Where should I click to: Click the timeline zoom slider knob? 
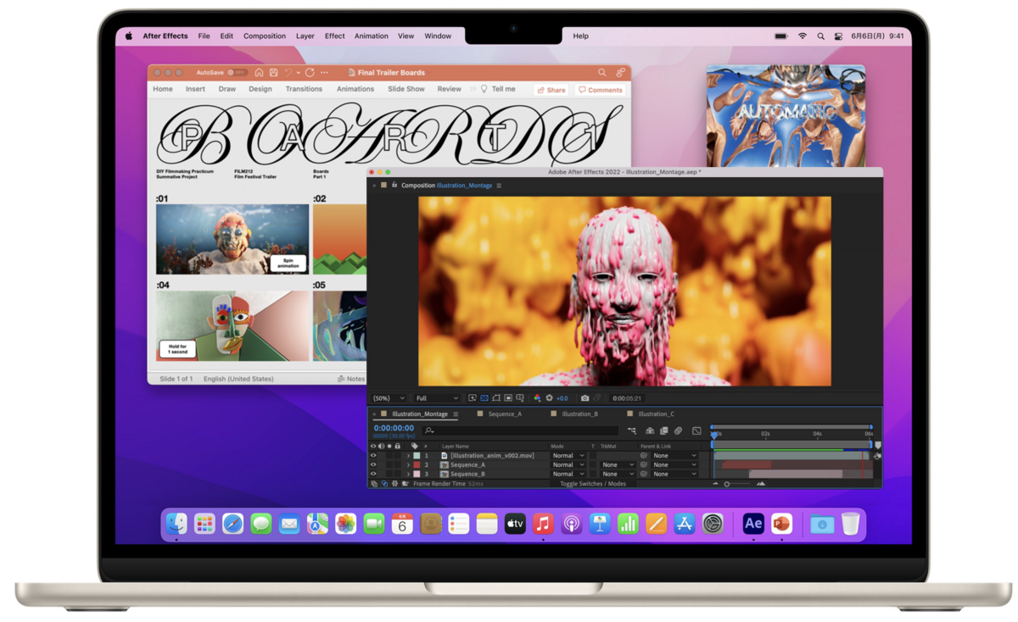[x=727, y=484]
